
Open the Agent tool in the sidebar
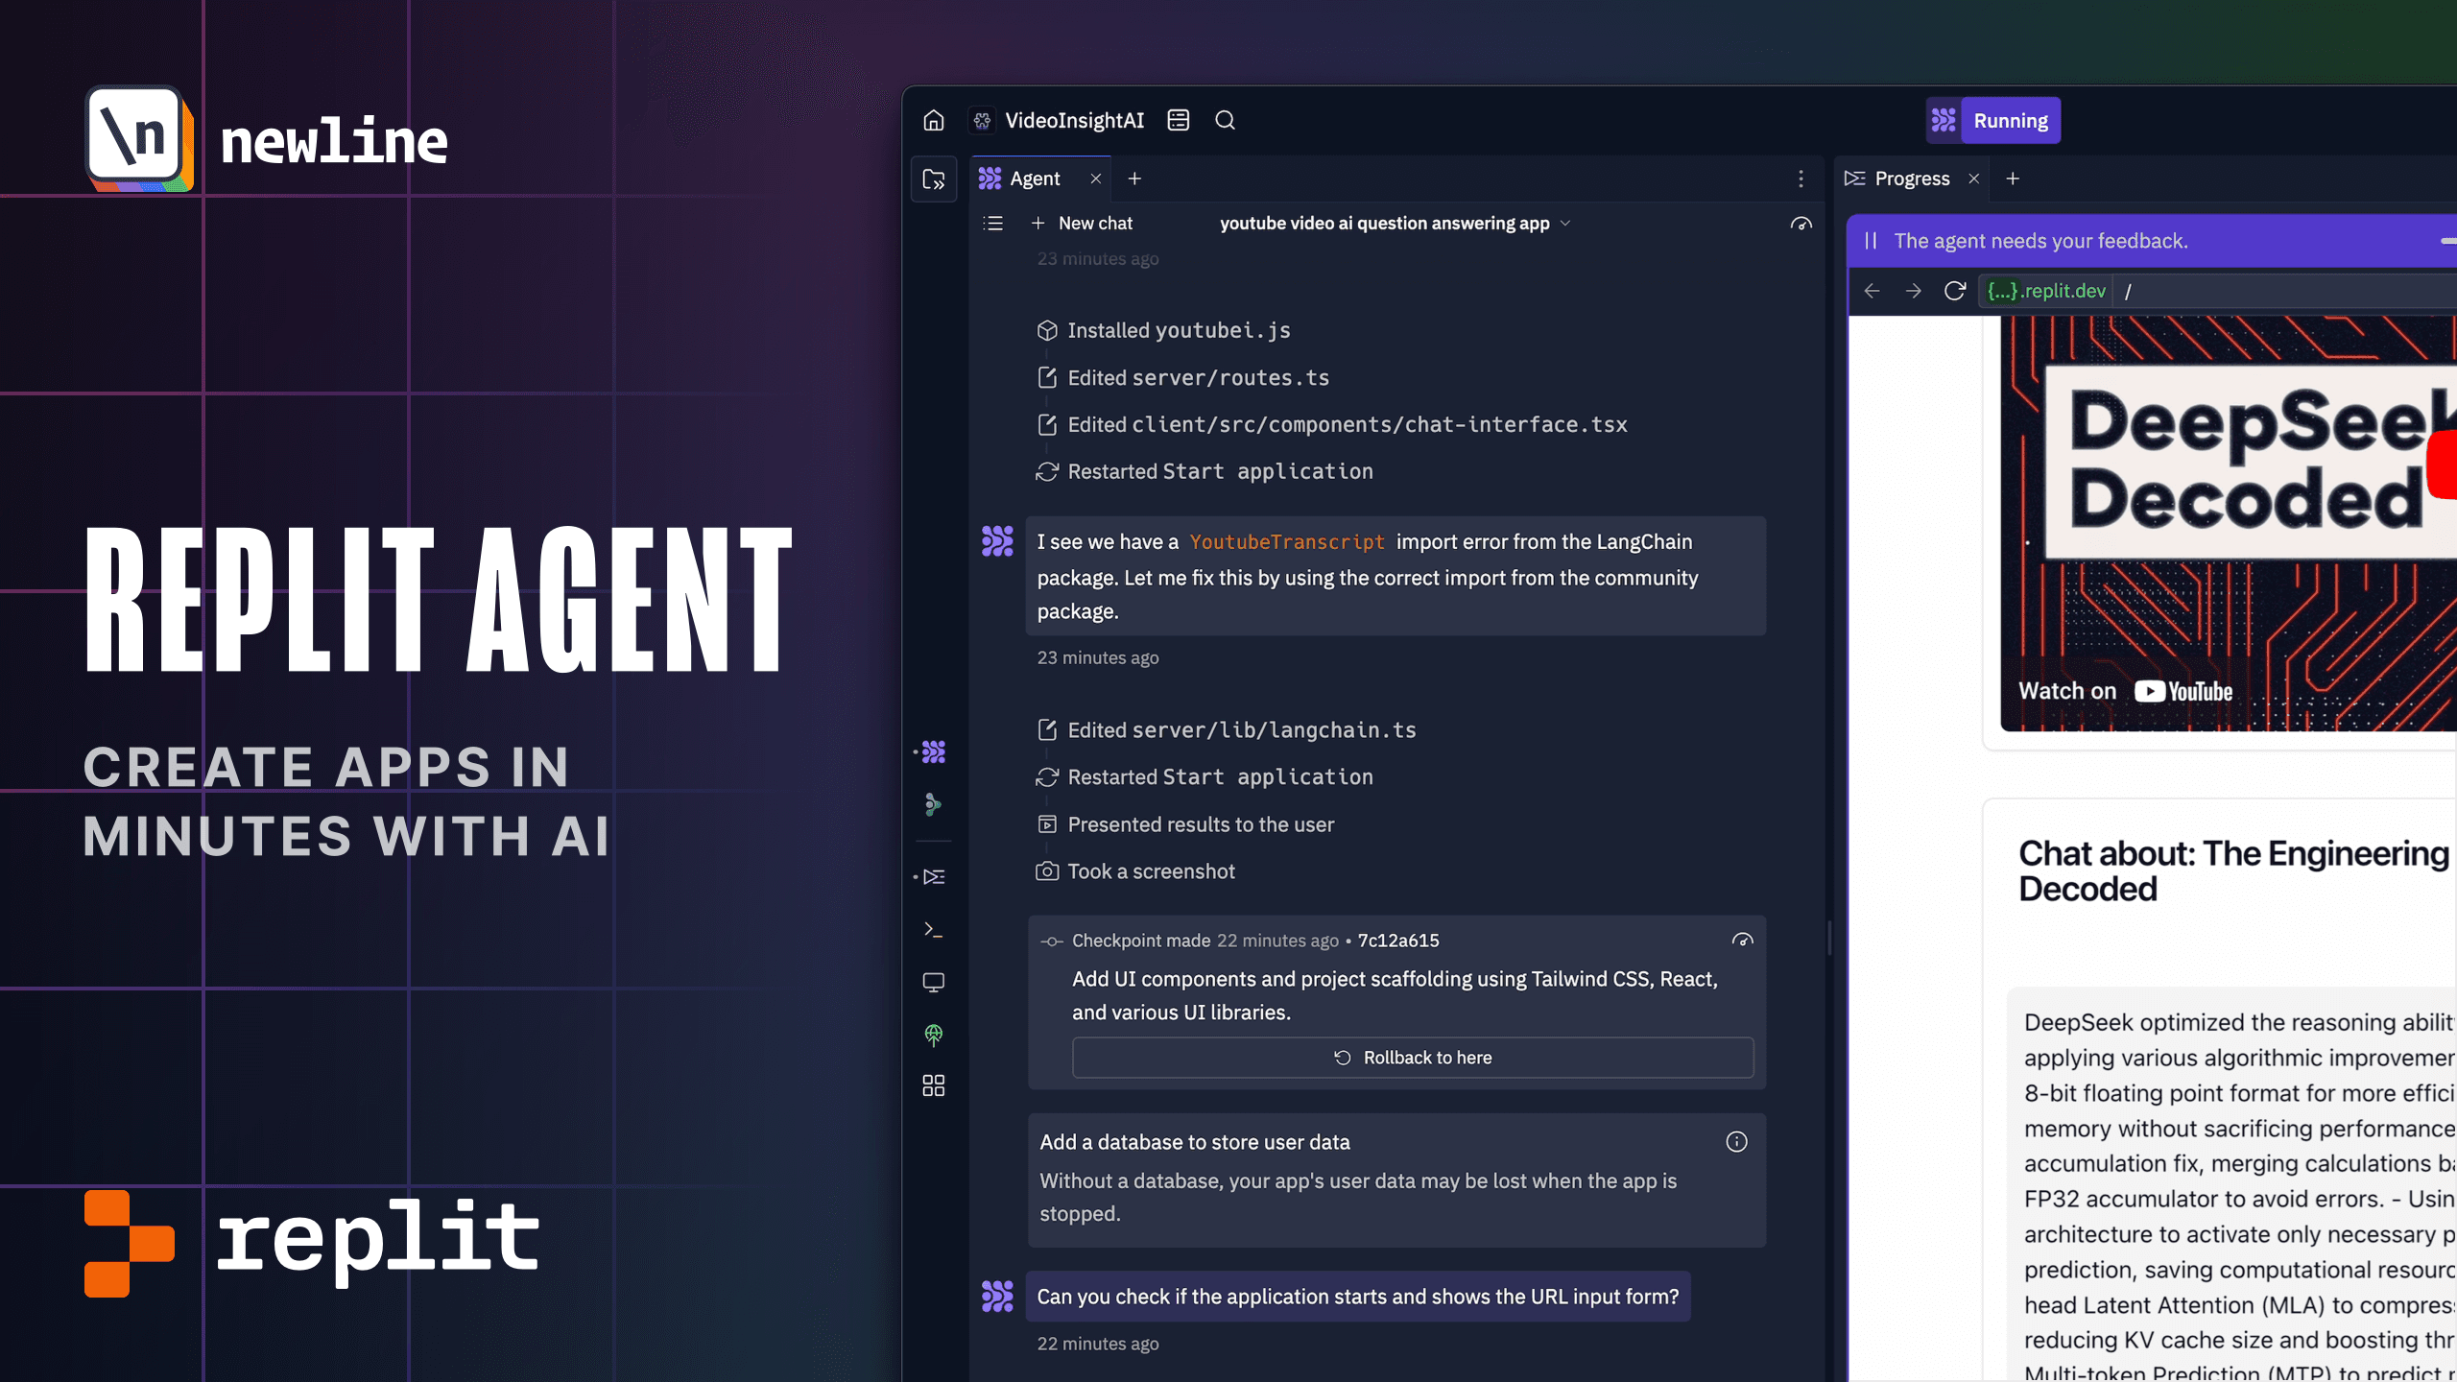[x=934, y=751]
